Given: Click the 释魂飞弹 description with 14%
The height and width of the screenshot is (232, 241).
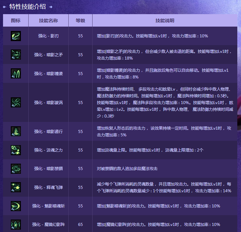Looking at the screenshot, I should point(164,188).
